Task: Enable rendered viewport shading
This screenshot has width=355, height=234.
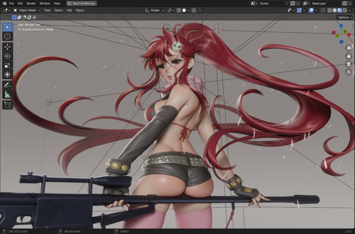Action: [344, 10]
